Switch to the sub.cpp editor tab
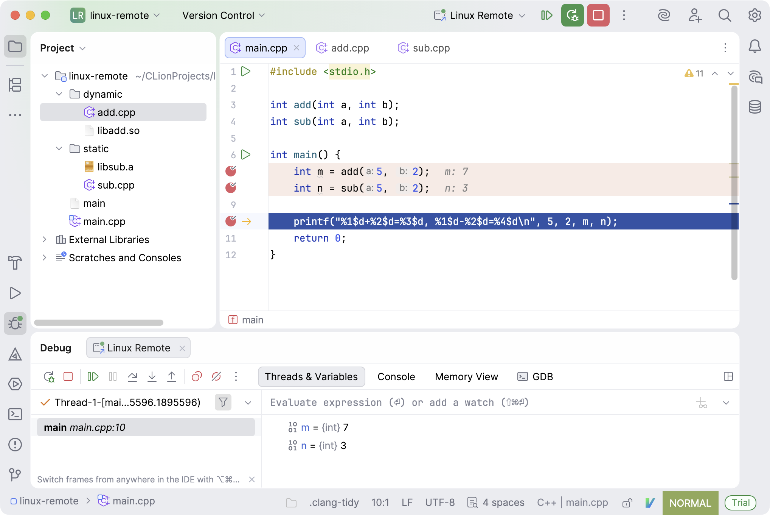Viewport: 770px width, 515px height. coord(424,48)
